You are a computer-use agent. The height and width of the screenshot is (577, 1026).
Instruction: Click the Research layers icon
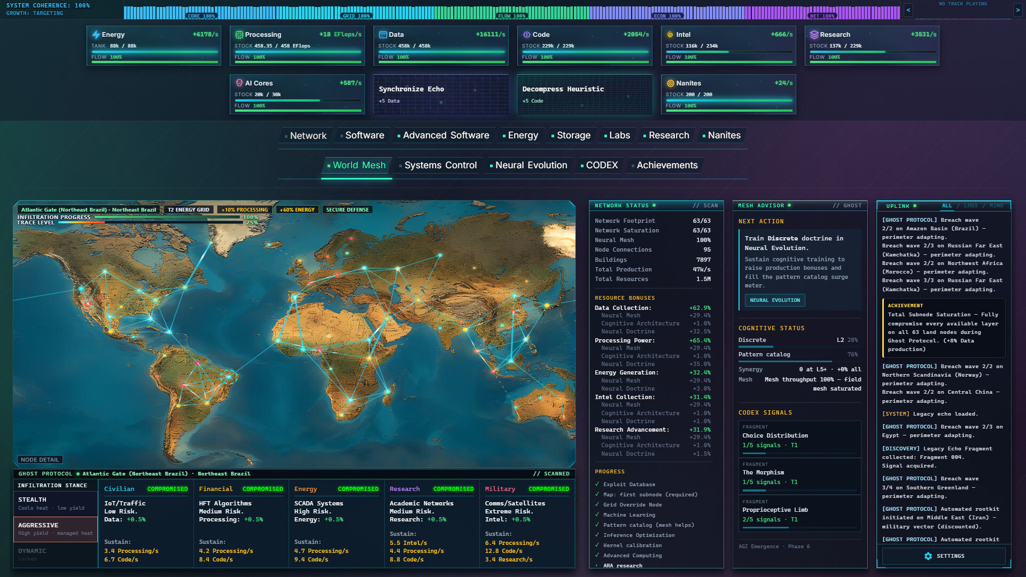[814, 35]
